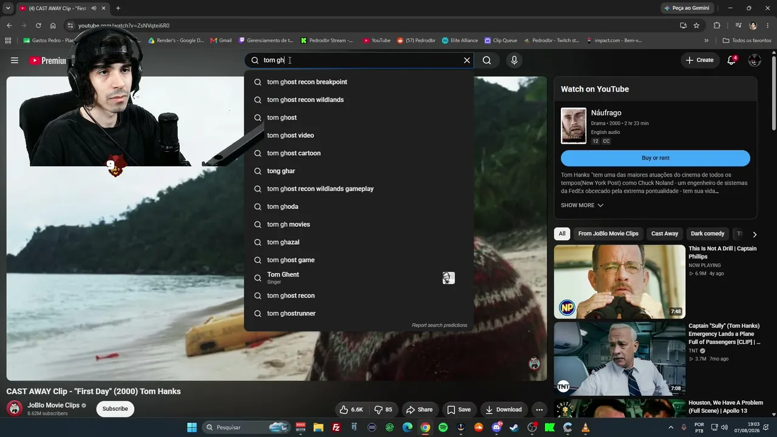The width and height of the screenshot is (777, 437).
Task: Click 'Report search predictions' link
Action: coord(439,325)
